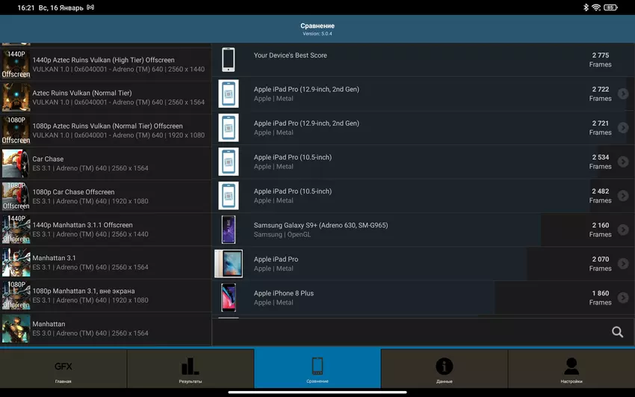Click the Samsung Galaxy S9+ device image
This screenshot has height=397, width=635.
click(x=229, y=230)
